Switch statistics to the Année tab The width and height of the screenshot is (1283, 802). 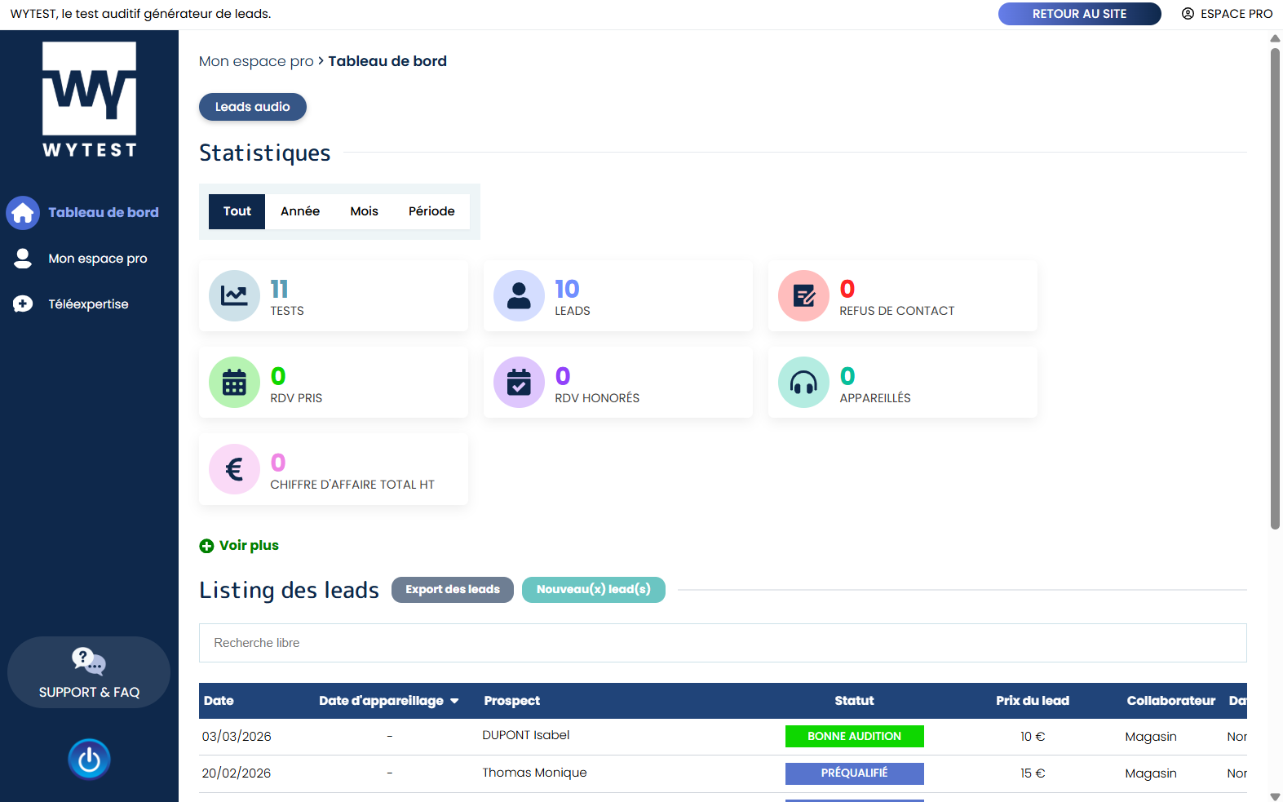pos(300,211)
